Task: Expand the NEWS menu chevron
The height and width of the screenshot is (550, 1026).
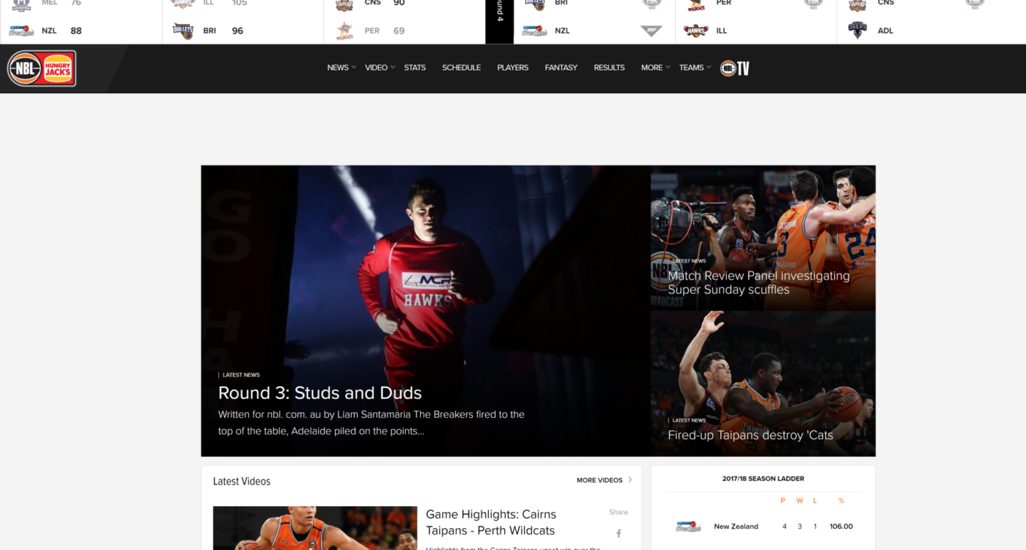Action: click(x=354, y=67)
